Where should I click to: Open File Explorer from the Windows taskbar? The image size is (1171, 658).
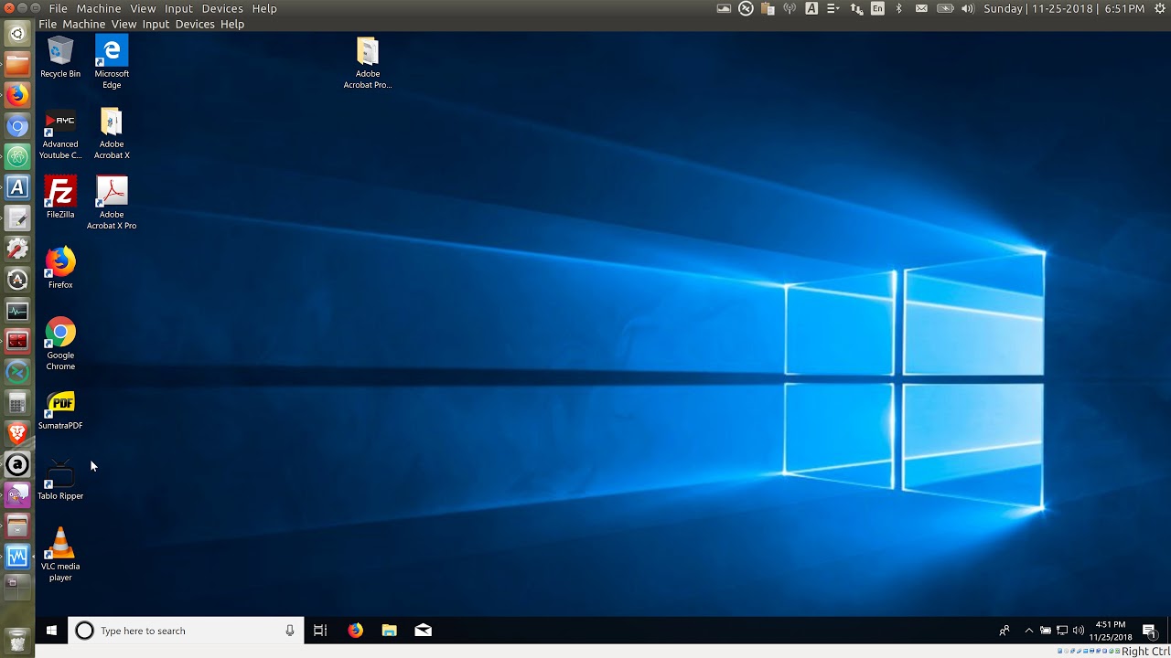(390, 631)
